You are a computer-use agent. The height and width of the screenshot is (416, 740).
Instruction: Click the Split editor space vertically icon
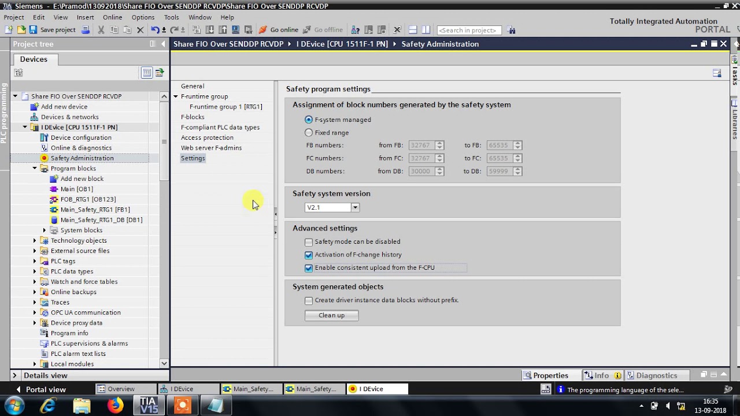tap(426, 30)
